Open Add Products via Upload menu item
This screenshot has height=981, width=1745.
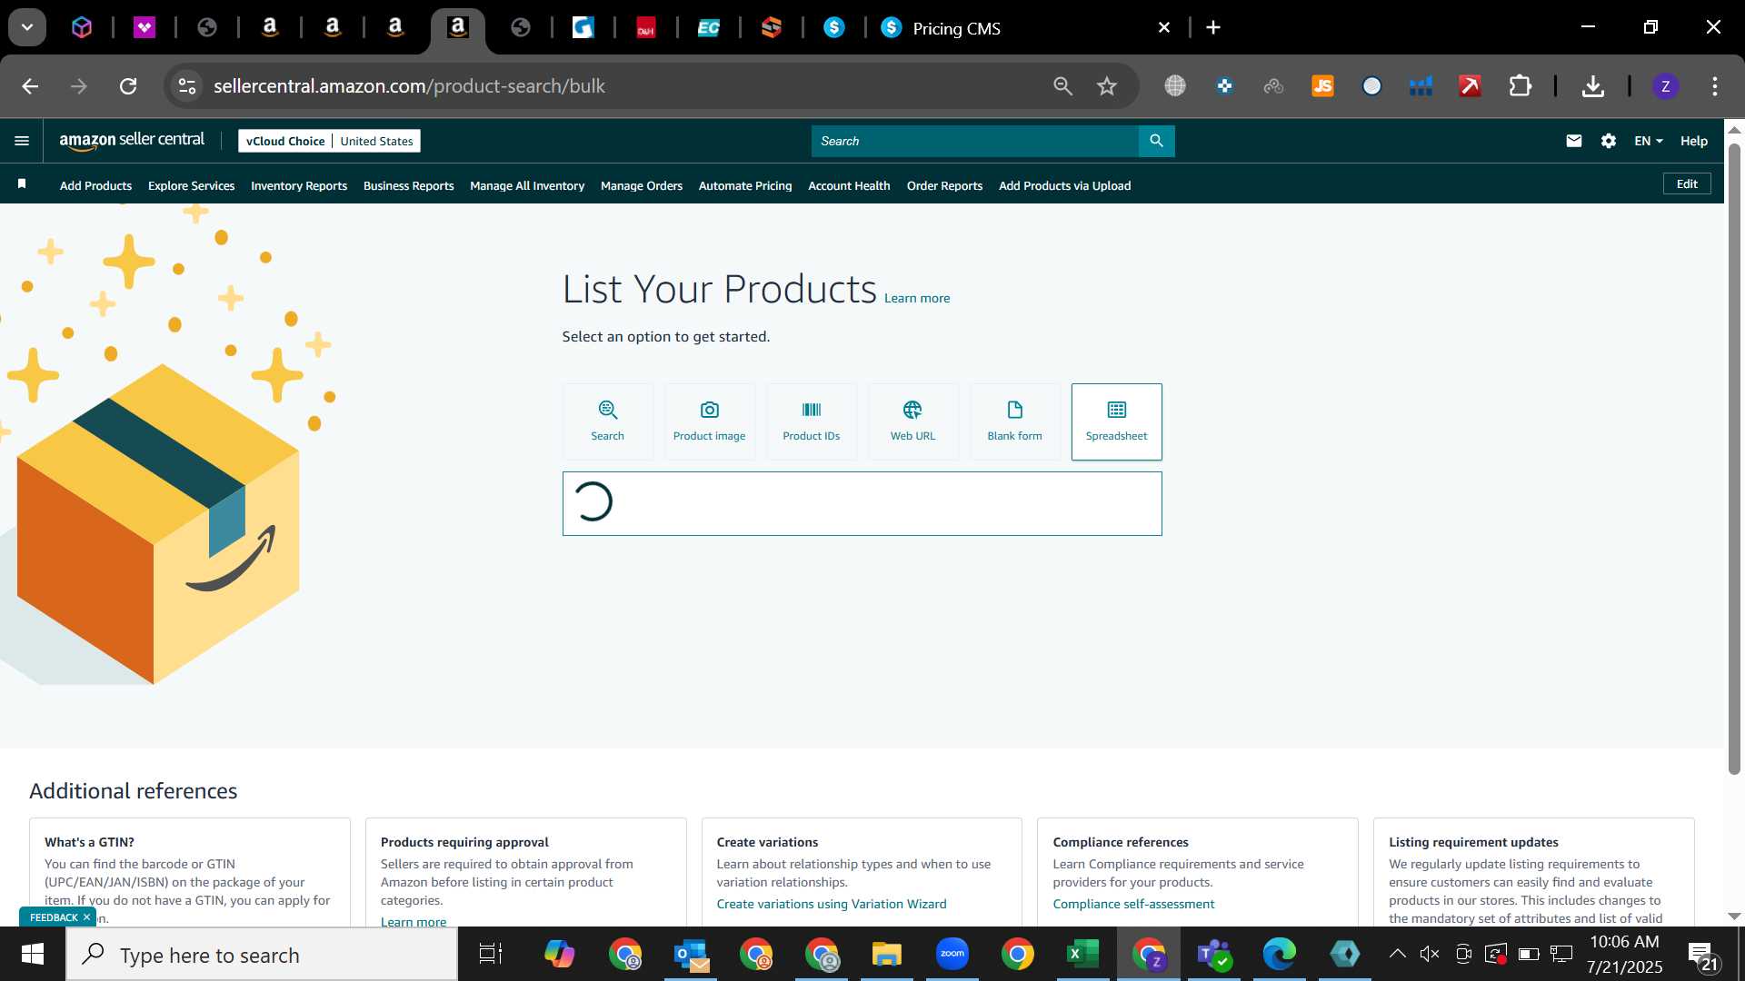coord(1064,185)
